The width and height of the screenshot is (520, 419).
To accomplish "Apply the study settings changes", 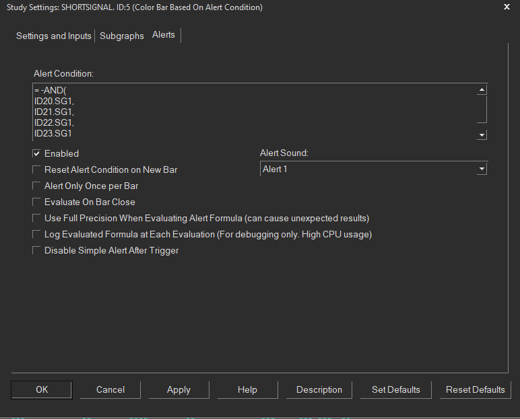I will (178, 389).
